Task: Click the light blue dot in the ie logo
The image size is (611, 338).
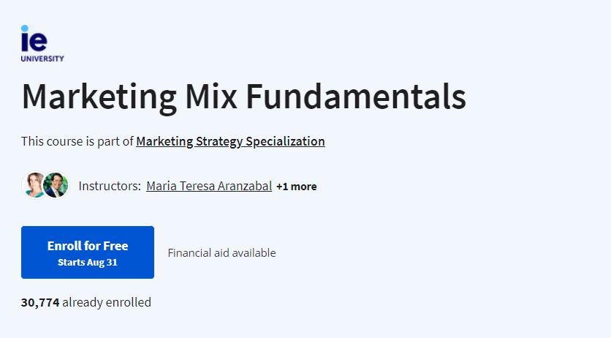Action: click(25, 29)
